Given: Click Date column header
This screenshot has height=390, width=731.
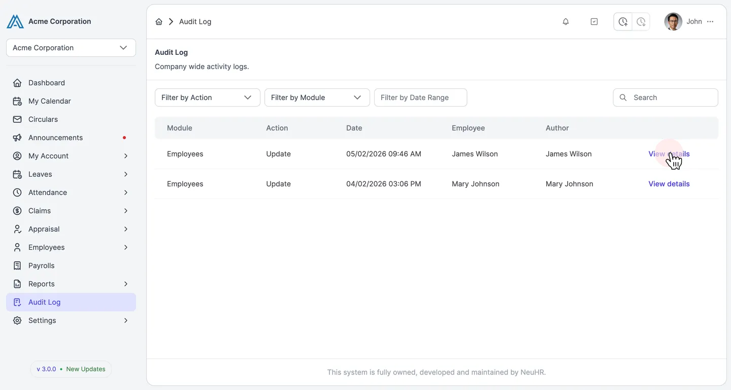Looking at the screenshot, I should pos(354,128).
